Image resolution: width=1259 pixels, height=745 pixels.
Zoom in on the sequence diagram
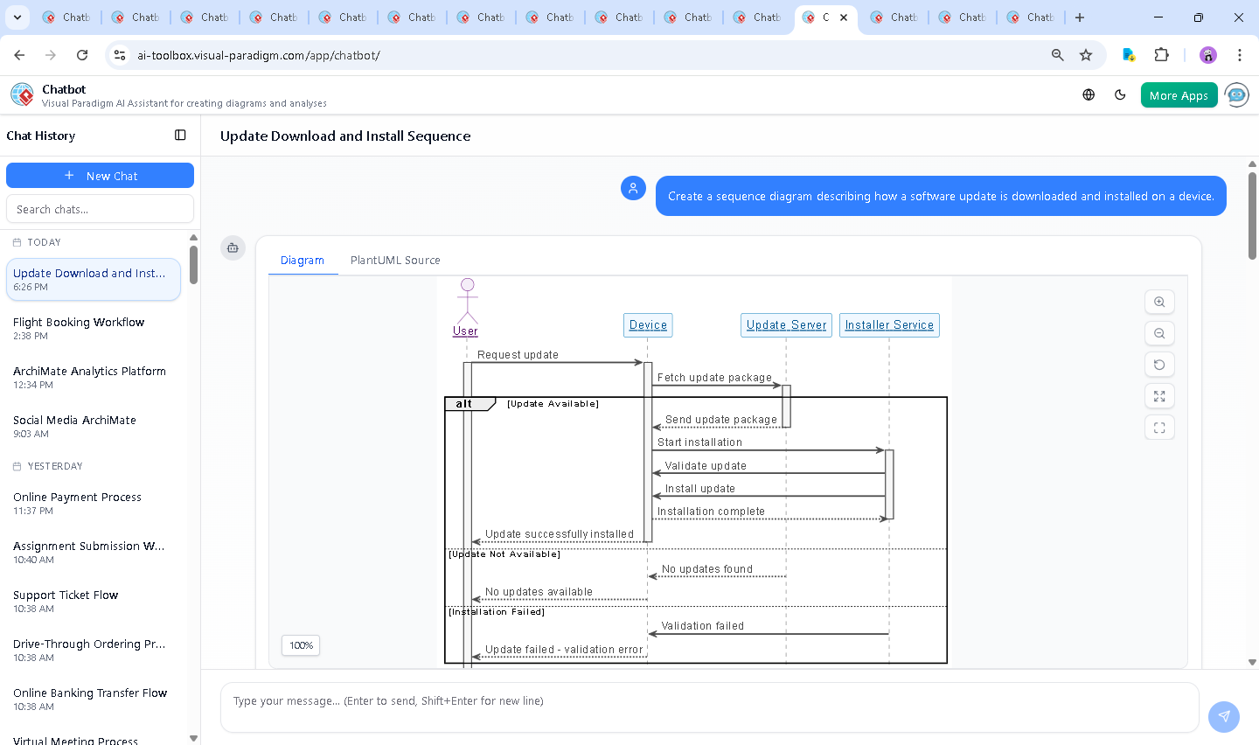pyautogui.click(x=1159, y=302)
